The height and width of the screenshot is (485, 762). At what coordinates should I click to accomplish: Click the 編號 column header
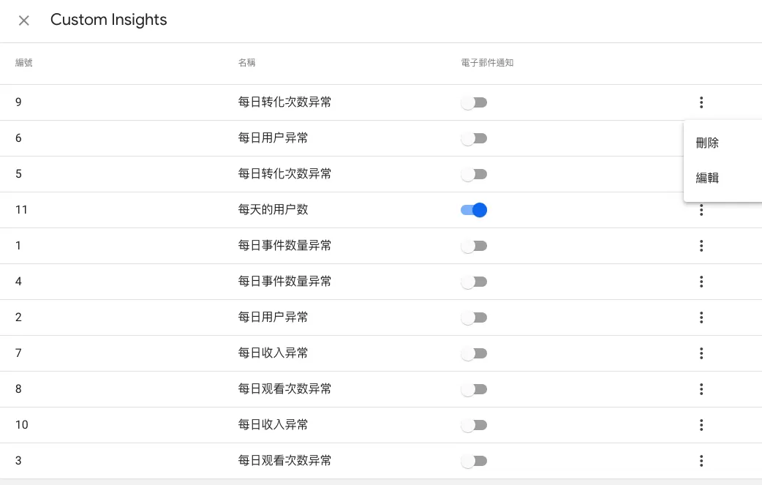coord(24,63)
